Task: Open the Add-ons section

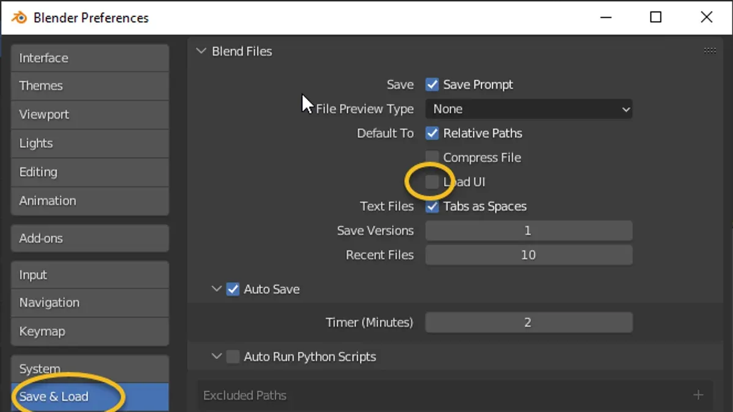Action: click(x=90, y=238)
